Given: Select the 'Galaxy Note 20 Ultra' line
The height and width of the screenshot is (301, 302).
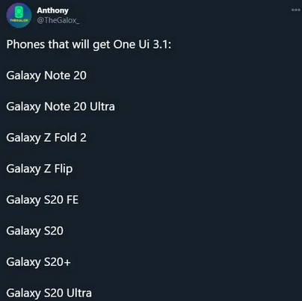Looking at the screenshot, I should (x=61, y=107).
